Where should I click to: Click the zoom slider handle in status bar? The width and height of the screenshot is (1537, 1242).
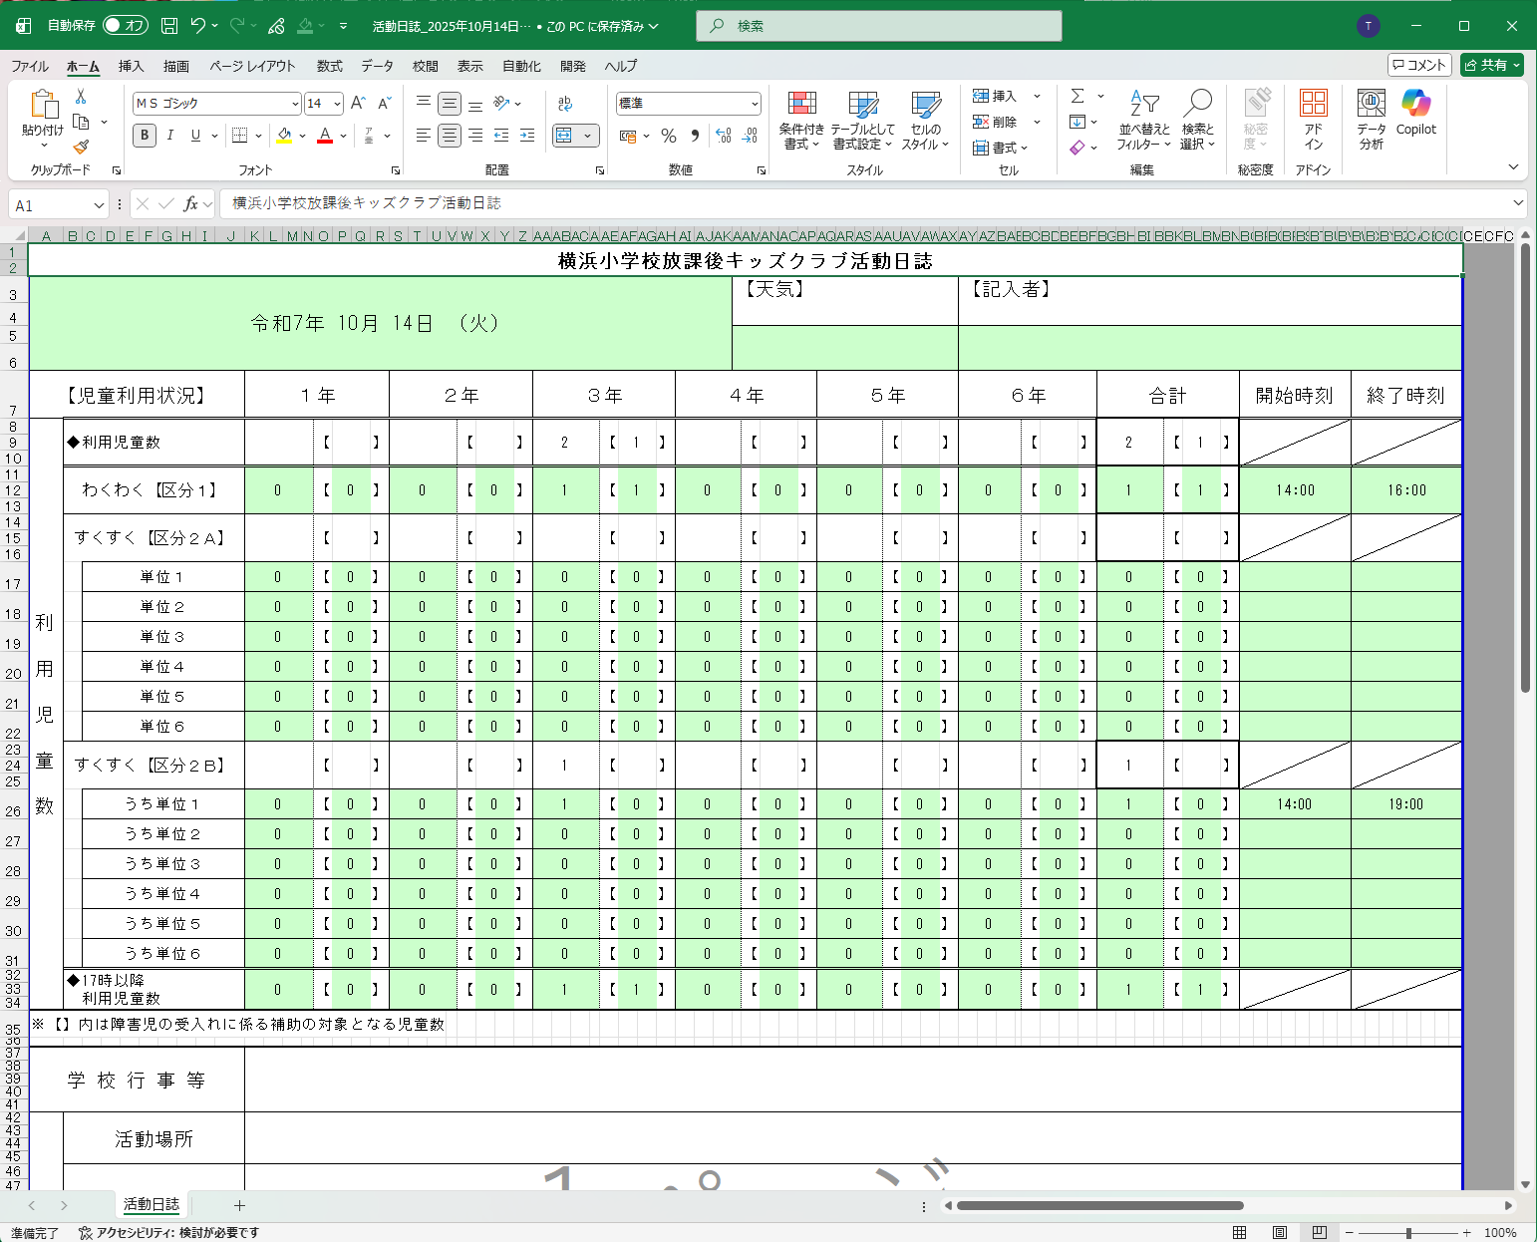click(x=1407, y=1233)
